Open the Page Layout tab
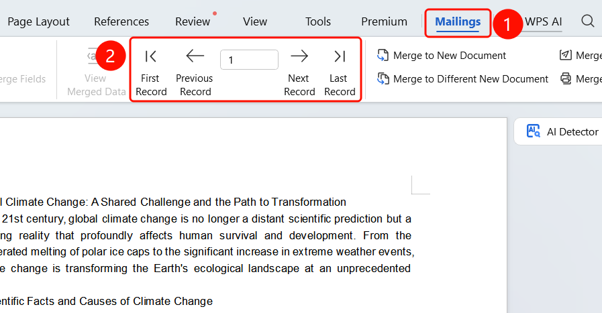Viewport: 602px width, 313px height. click(x=38, y=22)
